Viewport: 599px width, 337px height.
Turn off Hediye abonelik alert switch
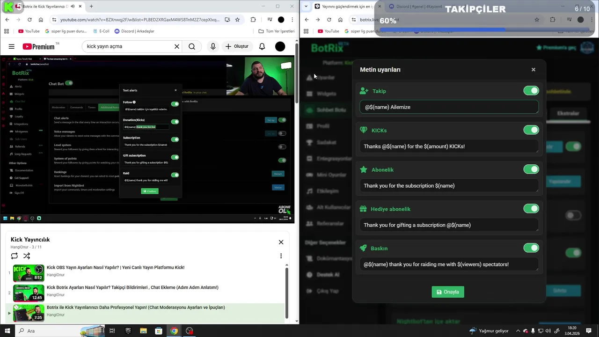pos(531,209)
